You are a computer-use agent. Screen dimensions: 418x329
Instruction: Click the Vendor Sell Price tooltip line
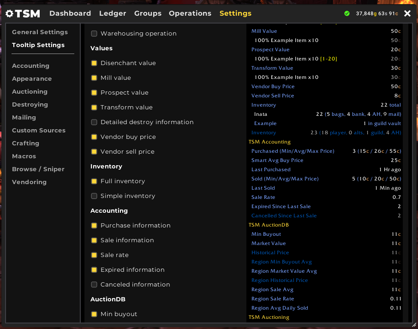point(326,96)
